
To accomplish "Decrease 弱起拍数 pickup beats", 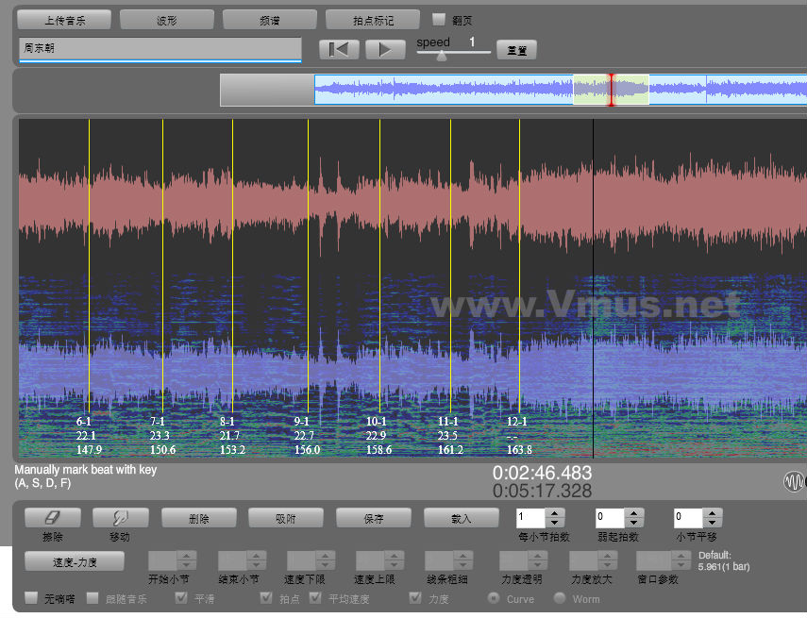I will point(633,523).
